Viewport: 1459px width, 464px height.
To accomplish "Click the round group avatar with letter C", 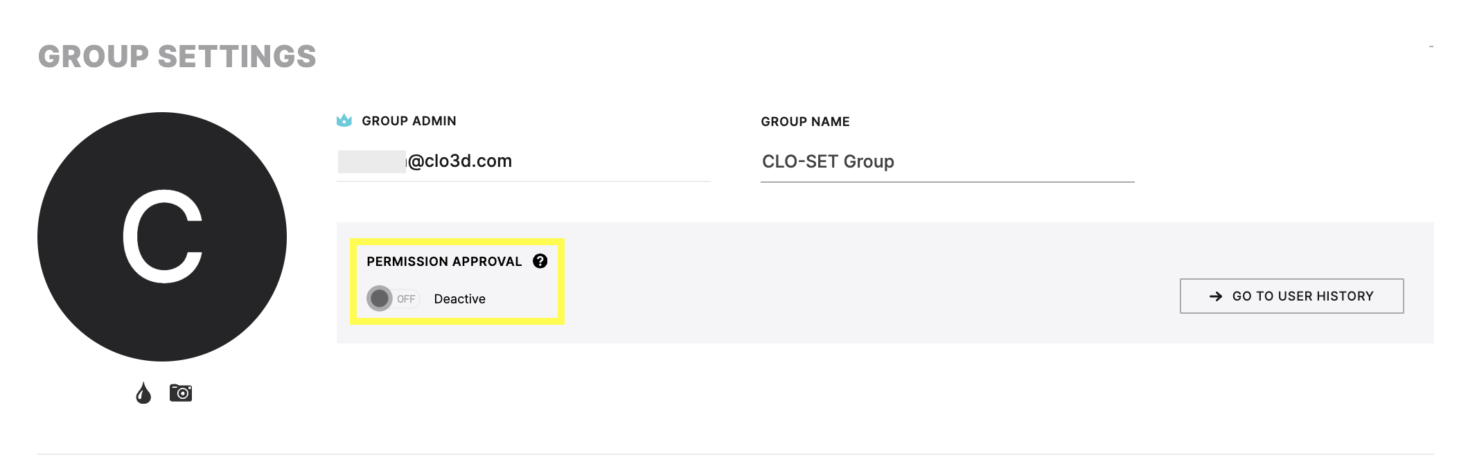I will tap(162, 237).
